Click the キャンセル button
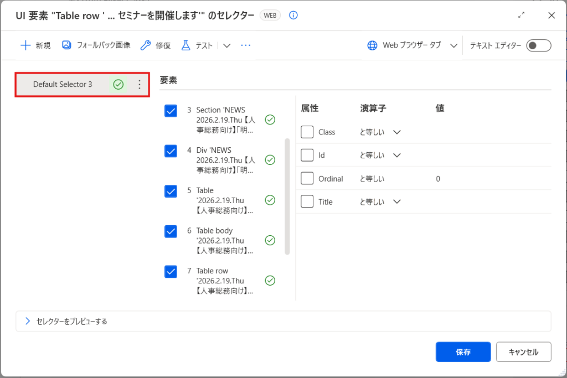This screenshot has width=567, height=378. [x=523, y=352]
